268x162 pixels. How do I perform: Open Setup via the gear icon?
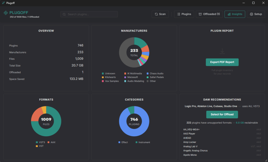tap(252, 14)
